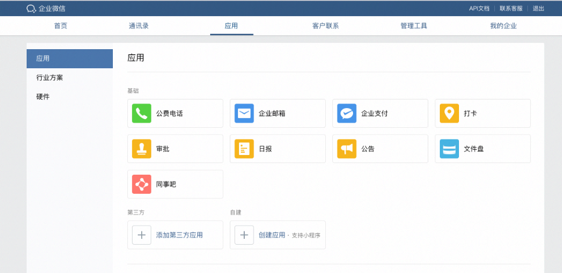Click the plus icon for 添加第三方应用
Viewport: 562px width, 273px height.
pos(142,235)
